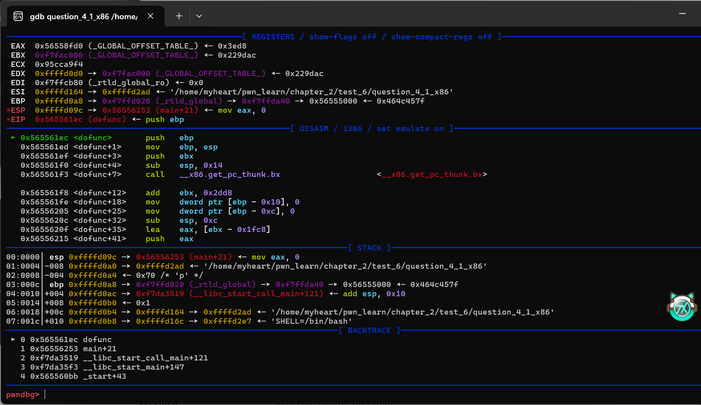The width and height of the screenshot is (701, 405).
Task: Click stack row 07:001c address 0xffffd0b8
Action: 93,321
